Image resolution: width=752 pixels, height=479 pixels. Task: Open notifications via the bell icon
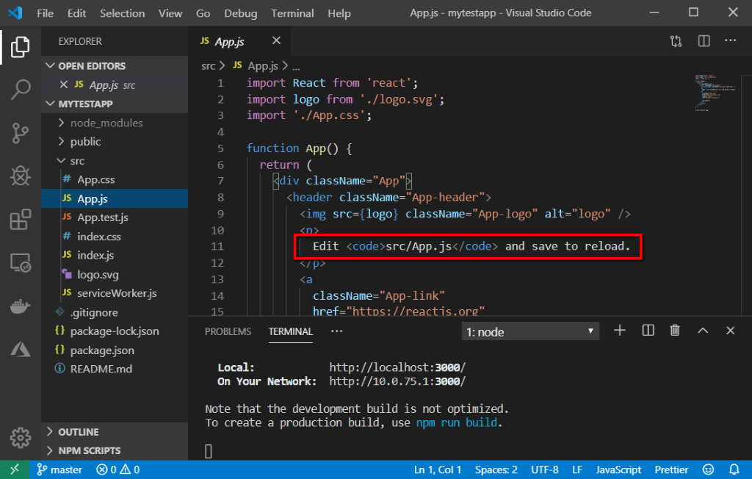[x=734, y=469]
